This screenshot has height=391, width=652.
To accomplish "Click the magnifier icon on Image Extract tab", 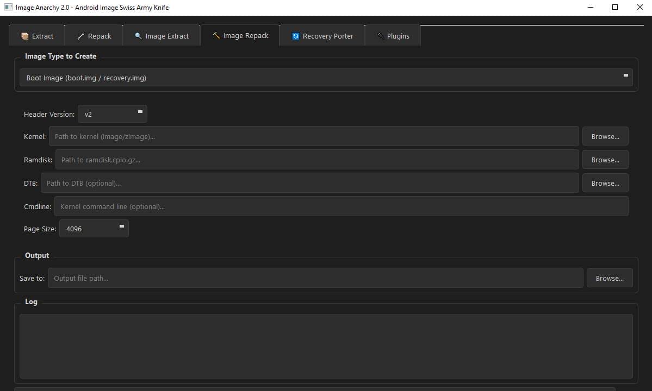I will click(138, 36).
